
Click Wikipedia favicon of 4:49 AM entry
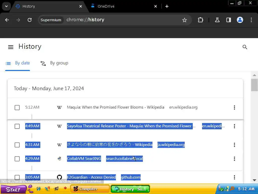(59, 126)
